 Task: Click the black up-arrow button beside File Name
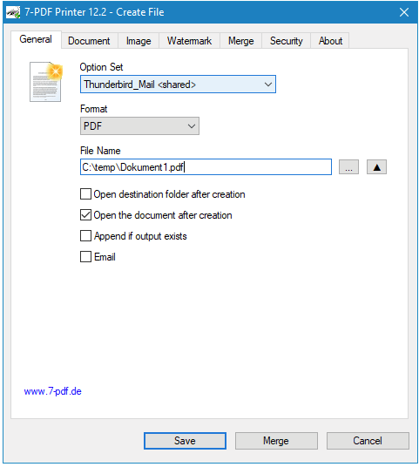[376, 167]
